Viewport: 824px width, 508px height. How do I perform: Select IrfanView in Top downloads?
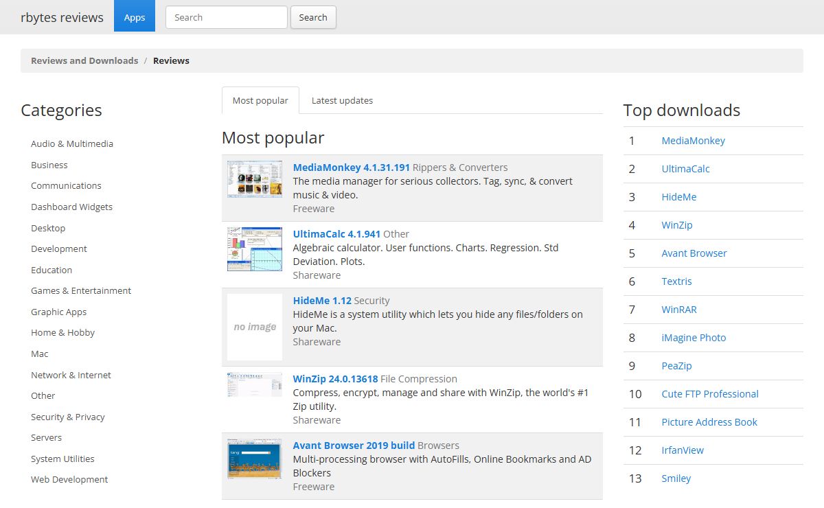[x=683, y=450]
